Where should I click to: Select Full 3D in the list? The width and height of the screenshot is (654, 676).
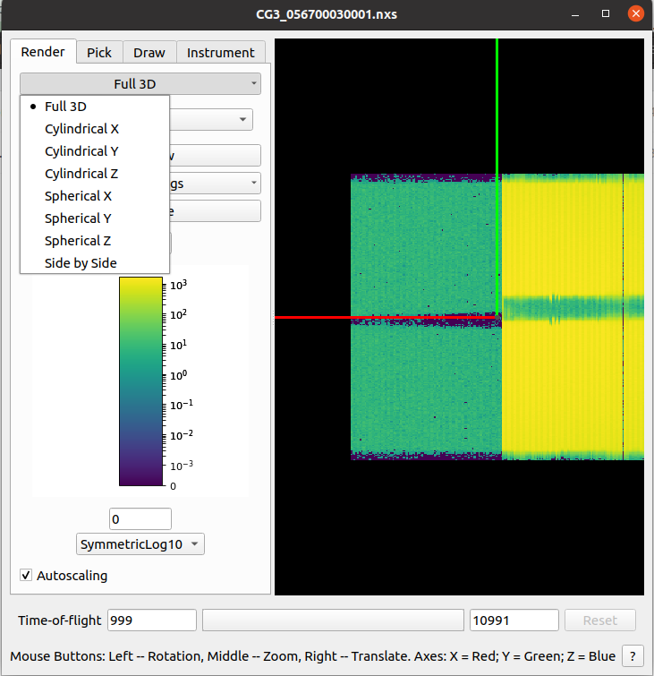click(95, 107)
